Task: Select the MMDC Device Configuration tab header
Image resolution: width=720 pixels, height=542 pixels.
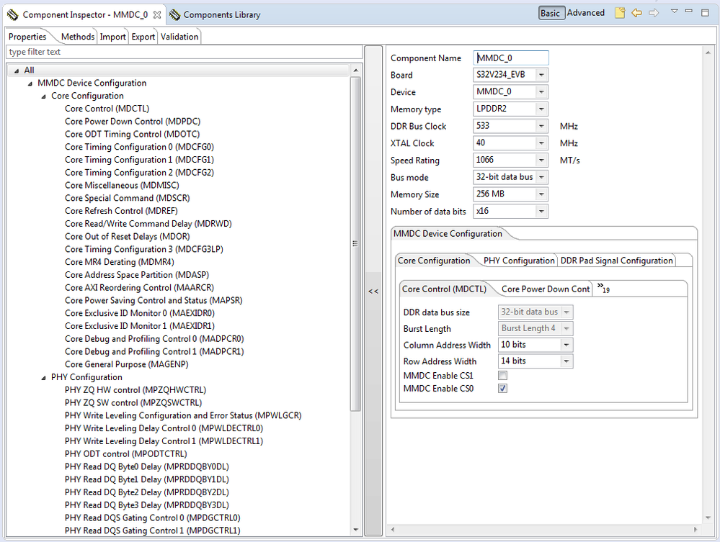Action: [x=448, y=233]
